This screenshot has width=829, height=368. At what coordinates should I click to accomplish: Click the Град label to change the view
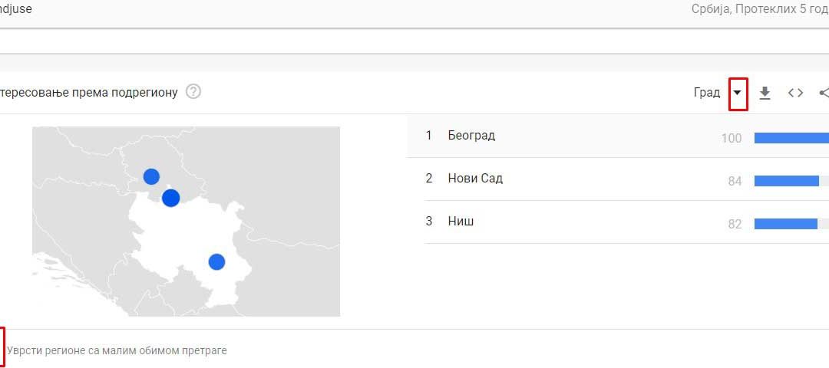(706, 93)
